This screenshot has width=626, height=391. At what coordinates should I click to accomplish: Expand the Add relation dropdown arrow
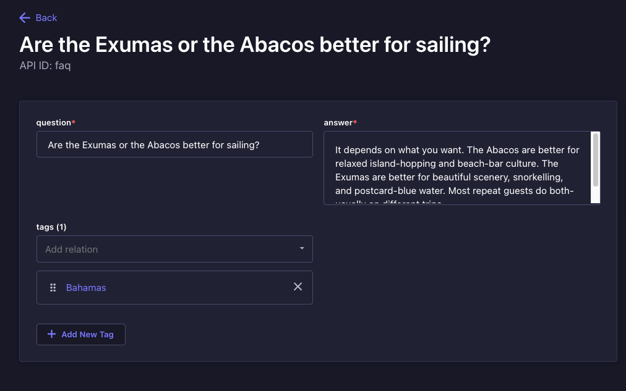click(302, 248)
